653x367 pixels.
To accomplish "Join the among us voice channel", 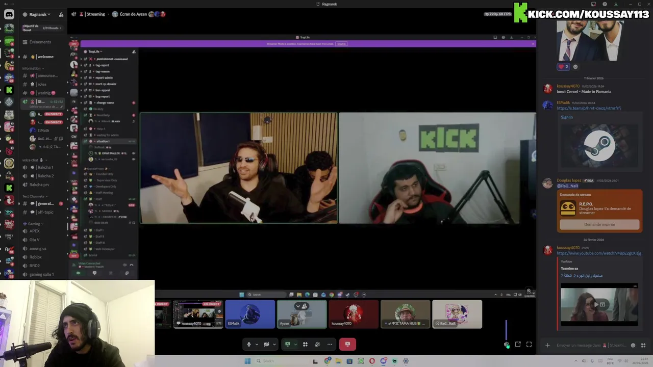I will [x=43, y=248].
